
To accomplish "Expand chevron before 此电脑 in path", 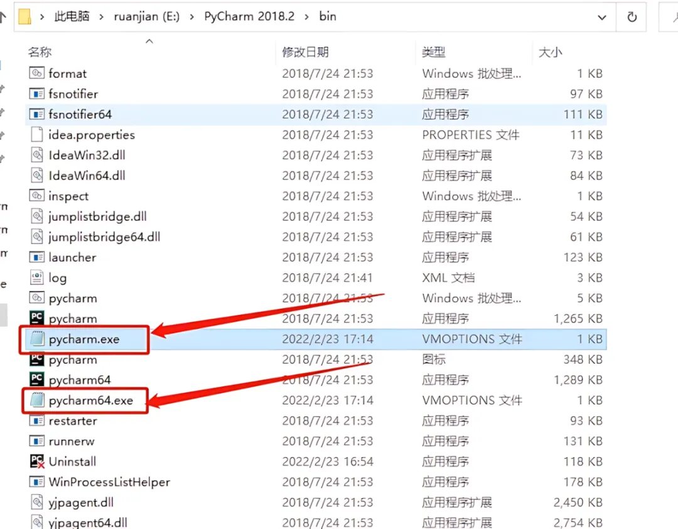I will (x=42, y=17).
